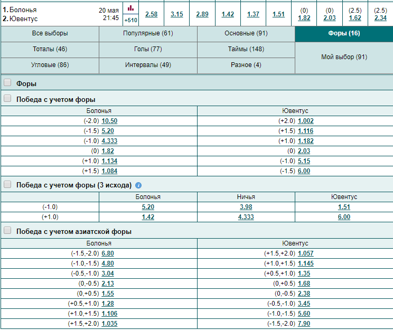Image resolution: width=393 pixels, height=330 pixels.
Task: Open match statistics chart icon
Action: 130,8
